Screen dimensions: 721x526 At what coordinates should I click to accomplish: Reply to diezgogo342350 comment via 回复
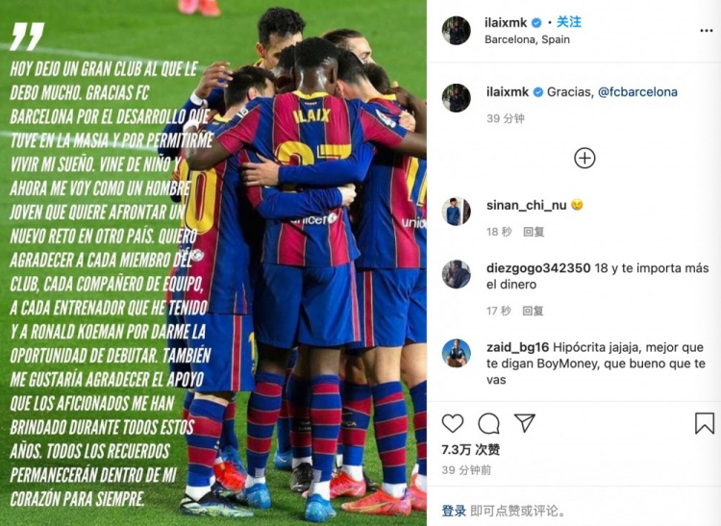tap(533, 312)
